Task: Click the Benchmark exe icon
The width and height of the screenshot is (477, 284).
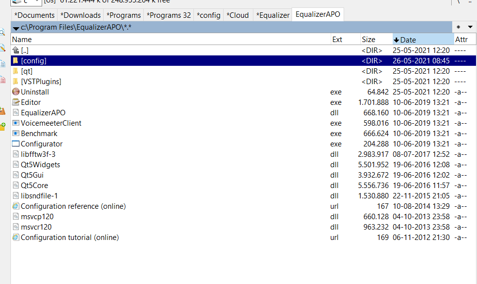Action: click(x=16, y=133)
